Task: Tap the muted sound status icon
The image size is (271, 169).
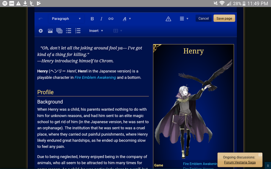Action: (x=216, y=3)
